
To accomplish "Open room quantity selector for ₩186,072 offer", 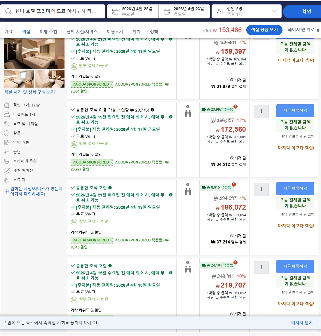I will pos(261,189).
